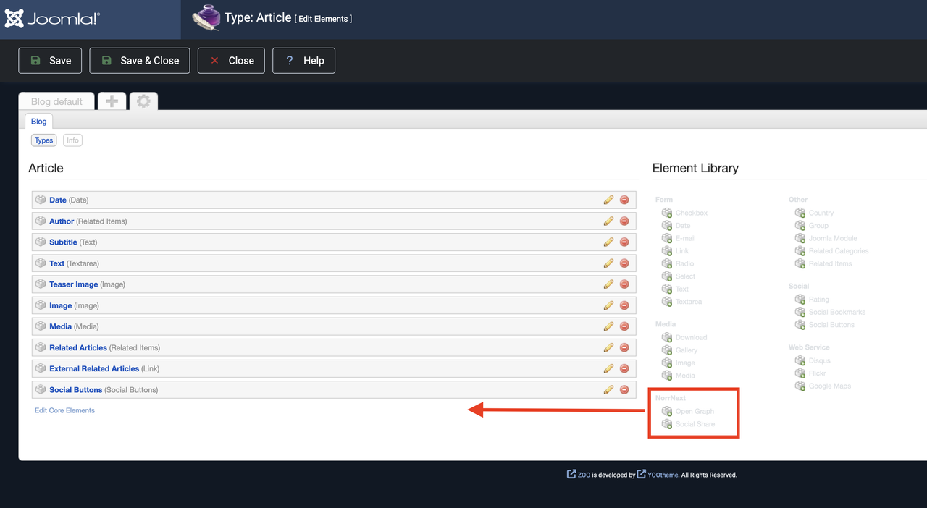Edit the Date element pencil icon
This screenshot has width=927, height=508.
point(608,200)
